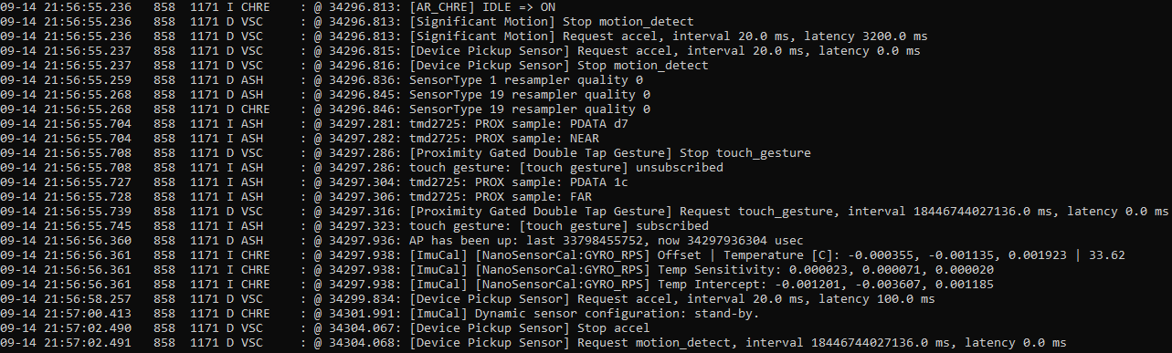Viewport: 1172px width, 353px height.
Task: Click the 'PROX sample: PDATA 1c' line
Action: pos(314,182)
